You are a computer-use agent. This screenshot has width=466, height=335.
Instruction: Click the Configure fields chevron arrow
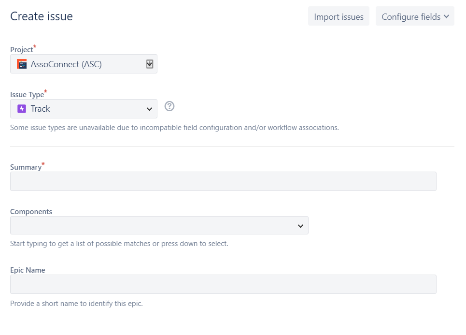point(446,16)
